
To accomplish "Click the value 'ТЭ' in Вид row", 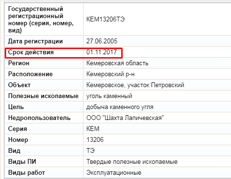I will [91, 150].
